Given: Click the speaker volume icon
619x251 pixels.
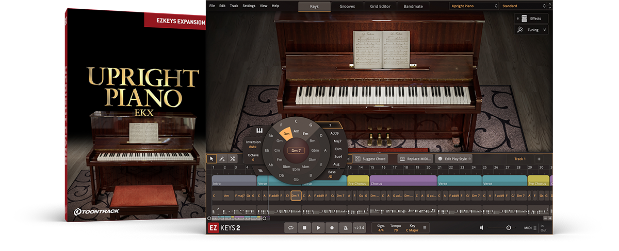Looking at the screenshot, I should (x=482, y=228).
